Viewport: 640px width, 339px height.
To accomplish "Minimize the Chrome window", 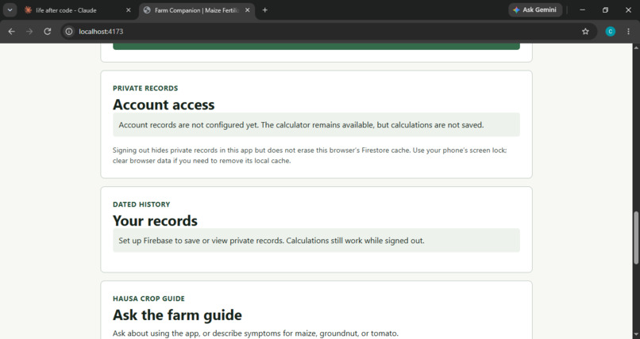I will tap(583, 10).
